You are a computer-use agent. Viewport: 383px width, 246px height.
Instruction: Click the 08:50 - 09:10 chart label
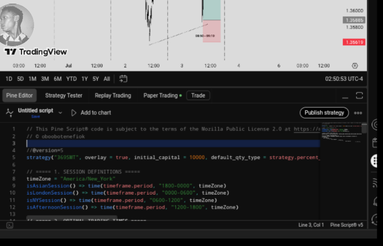tap(205, 36)
